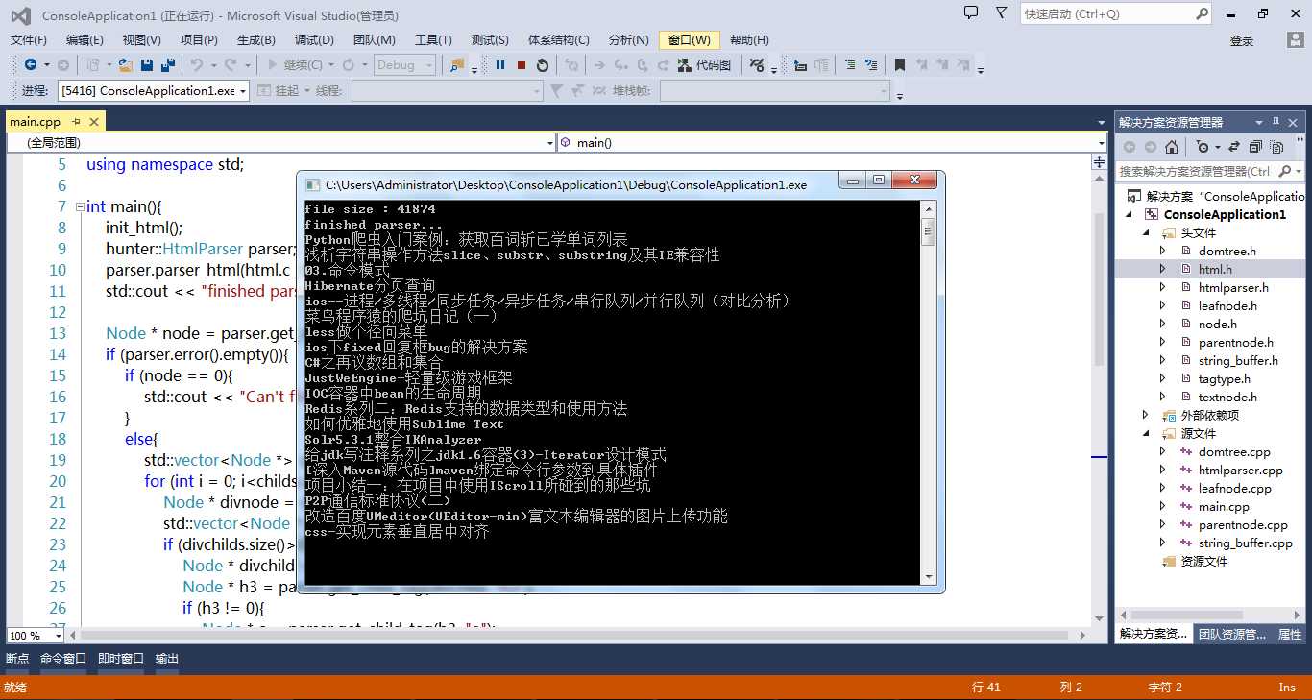Click the comment selected lines icon
This screenshot has width=1312, height=700.
click(x=851, y=64)
